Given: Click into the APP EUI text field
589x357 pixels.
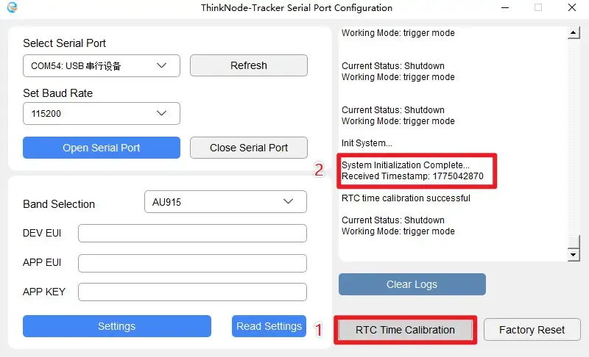Looking at the screenshot, I should pyautogui.click(x=192, y=263).
